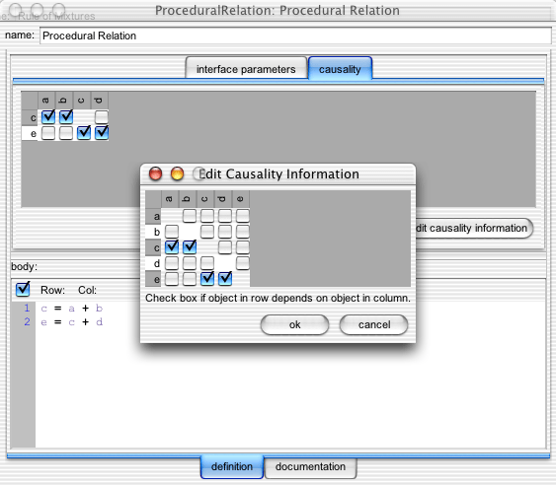
Task: Click the cancel button in the dialog
Action: click(x=373, y=324)
